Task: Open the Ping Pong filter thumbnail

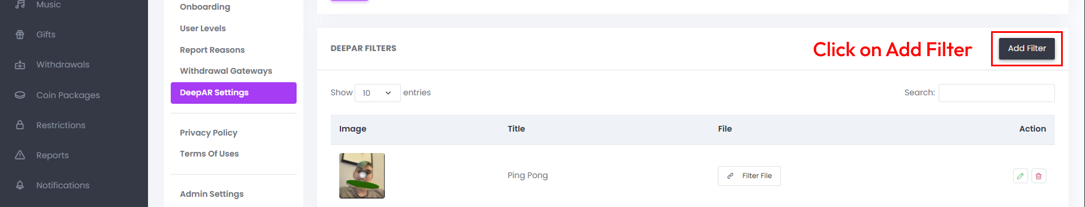Action: [362, 176]
